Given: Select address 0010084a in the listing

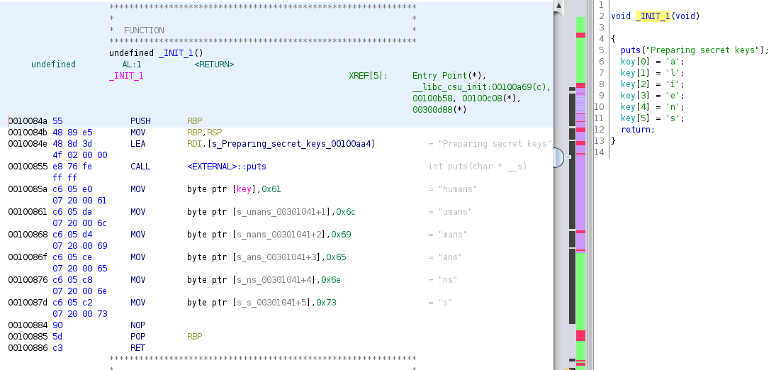Looking at the screenshot, I should coord(28,121).
